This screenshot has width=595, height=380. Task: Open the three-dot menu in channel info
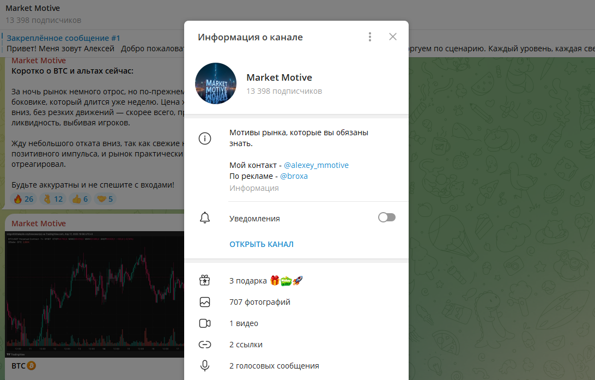point(369,37)
